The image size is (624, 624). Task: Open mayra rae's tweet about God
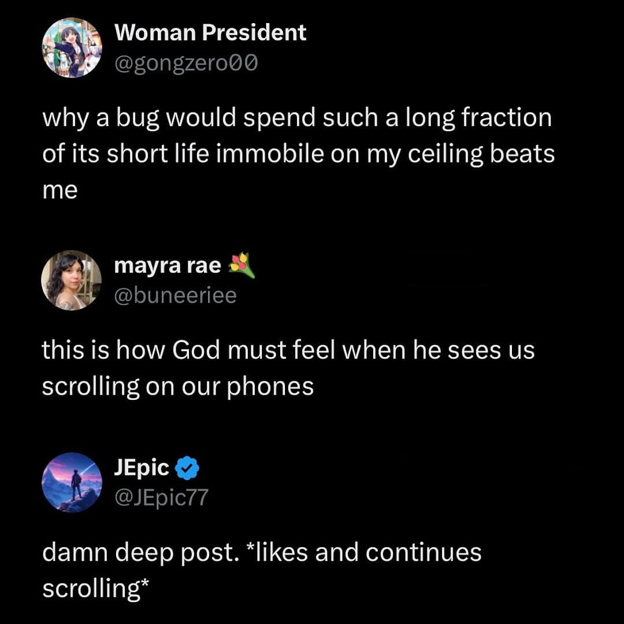(289, 367)
